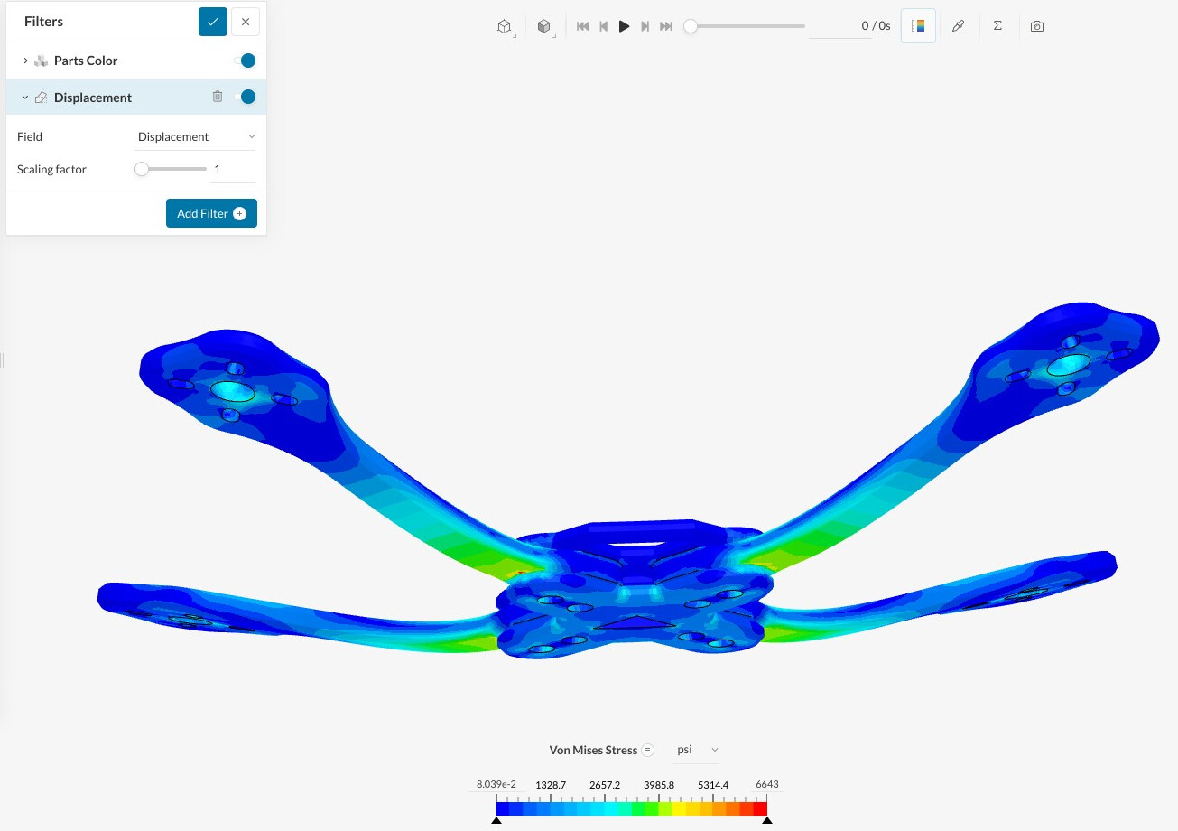This screenshot has width=1178, height=831.
Task: Open the statistics sigma tool
Action: [997, 26]
